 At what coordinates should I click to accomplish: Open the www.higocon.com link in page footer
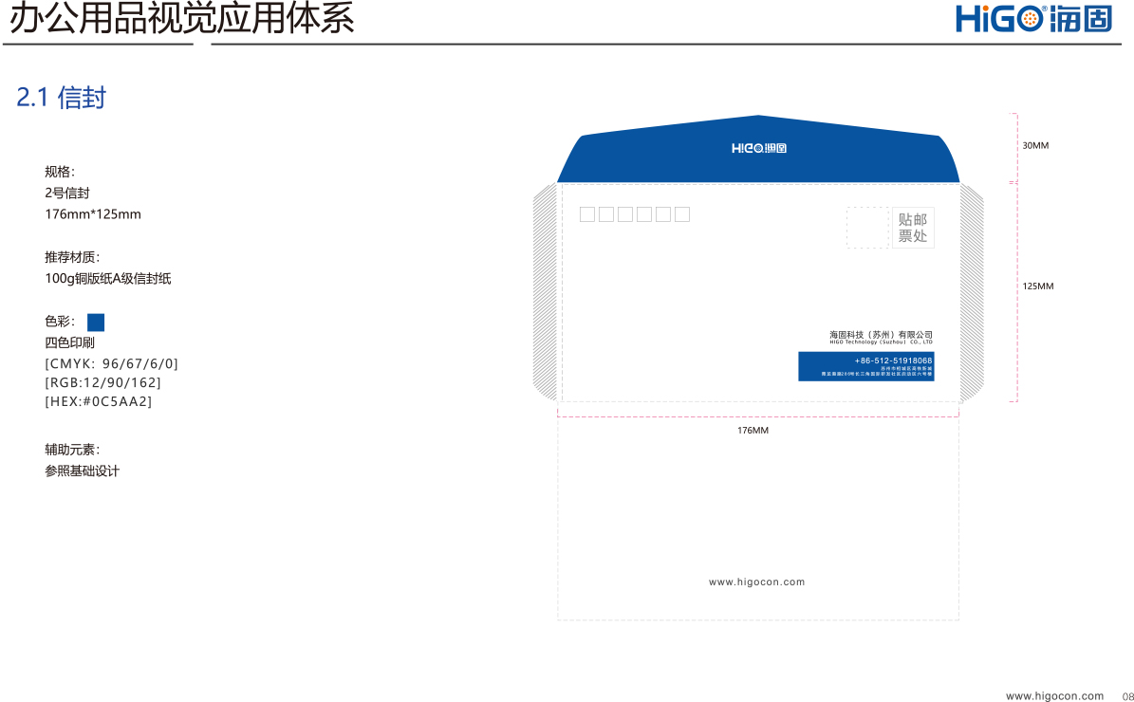click(1054, 695)
